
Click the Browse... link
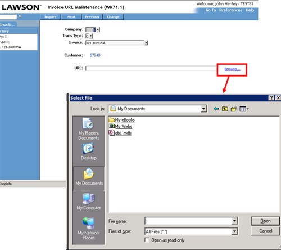[232, 69]
